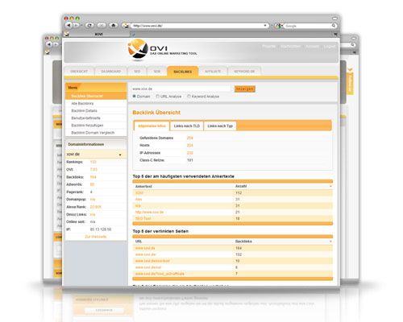Open the Affiliate main tab

click(213, 72)
